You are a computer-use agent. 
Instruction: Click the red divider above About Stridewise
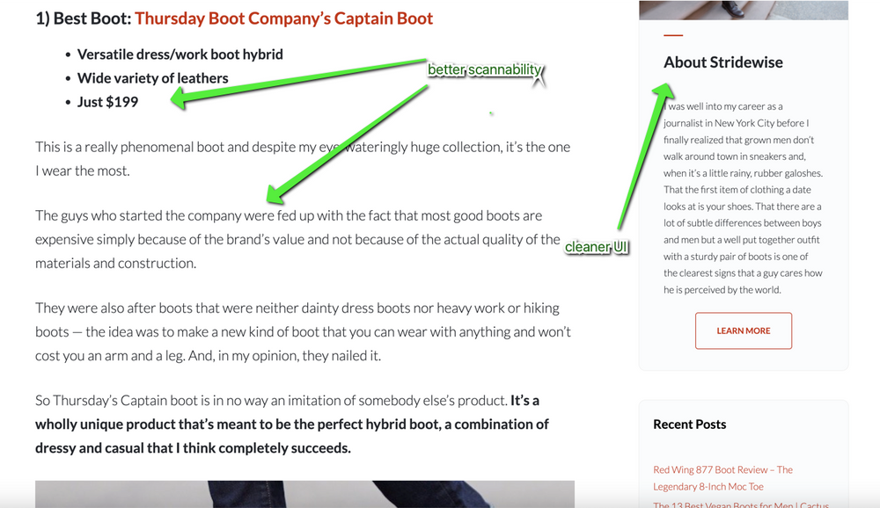[673, 36]
